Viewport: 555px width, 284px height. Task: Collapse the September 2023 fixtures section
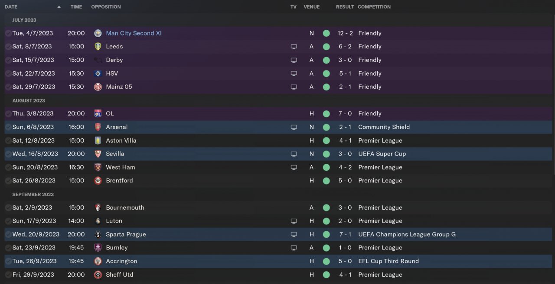33,194
